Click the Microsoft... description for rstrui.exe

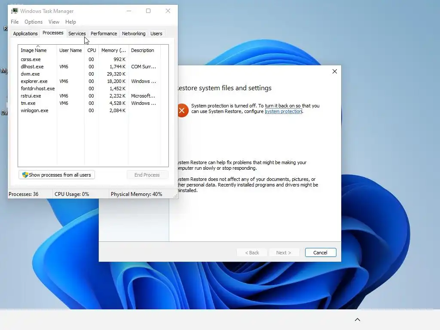(143, 96)
